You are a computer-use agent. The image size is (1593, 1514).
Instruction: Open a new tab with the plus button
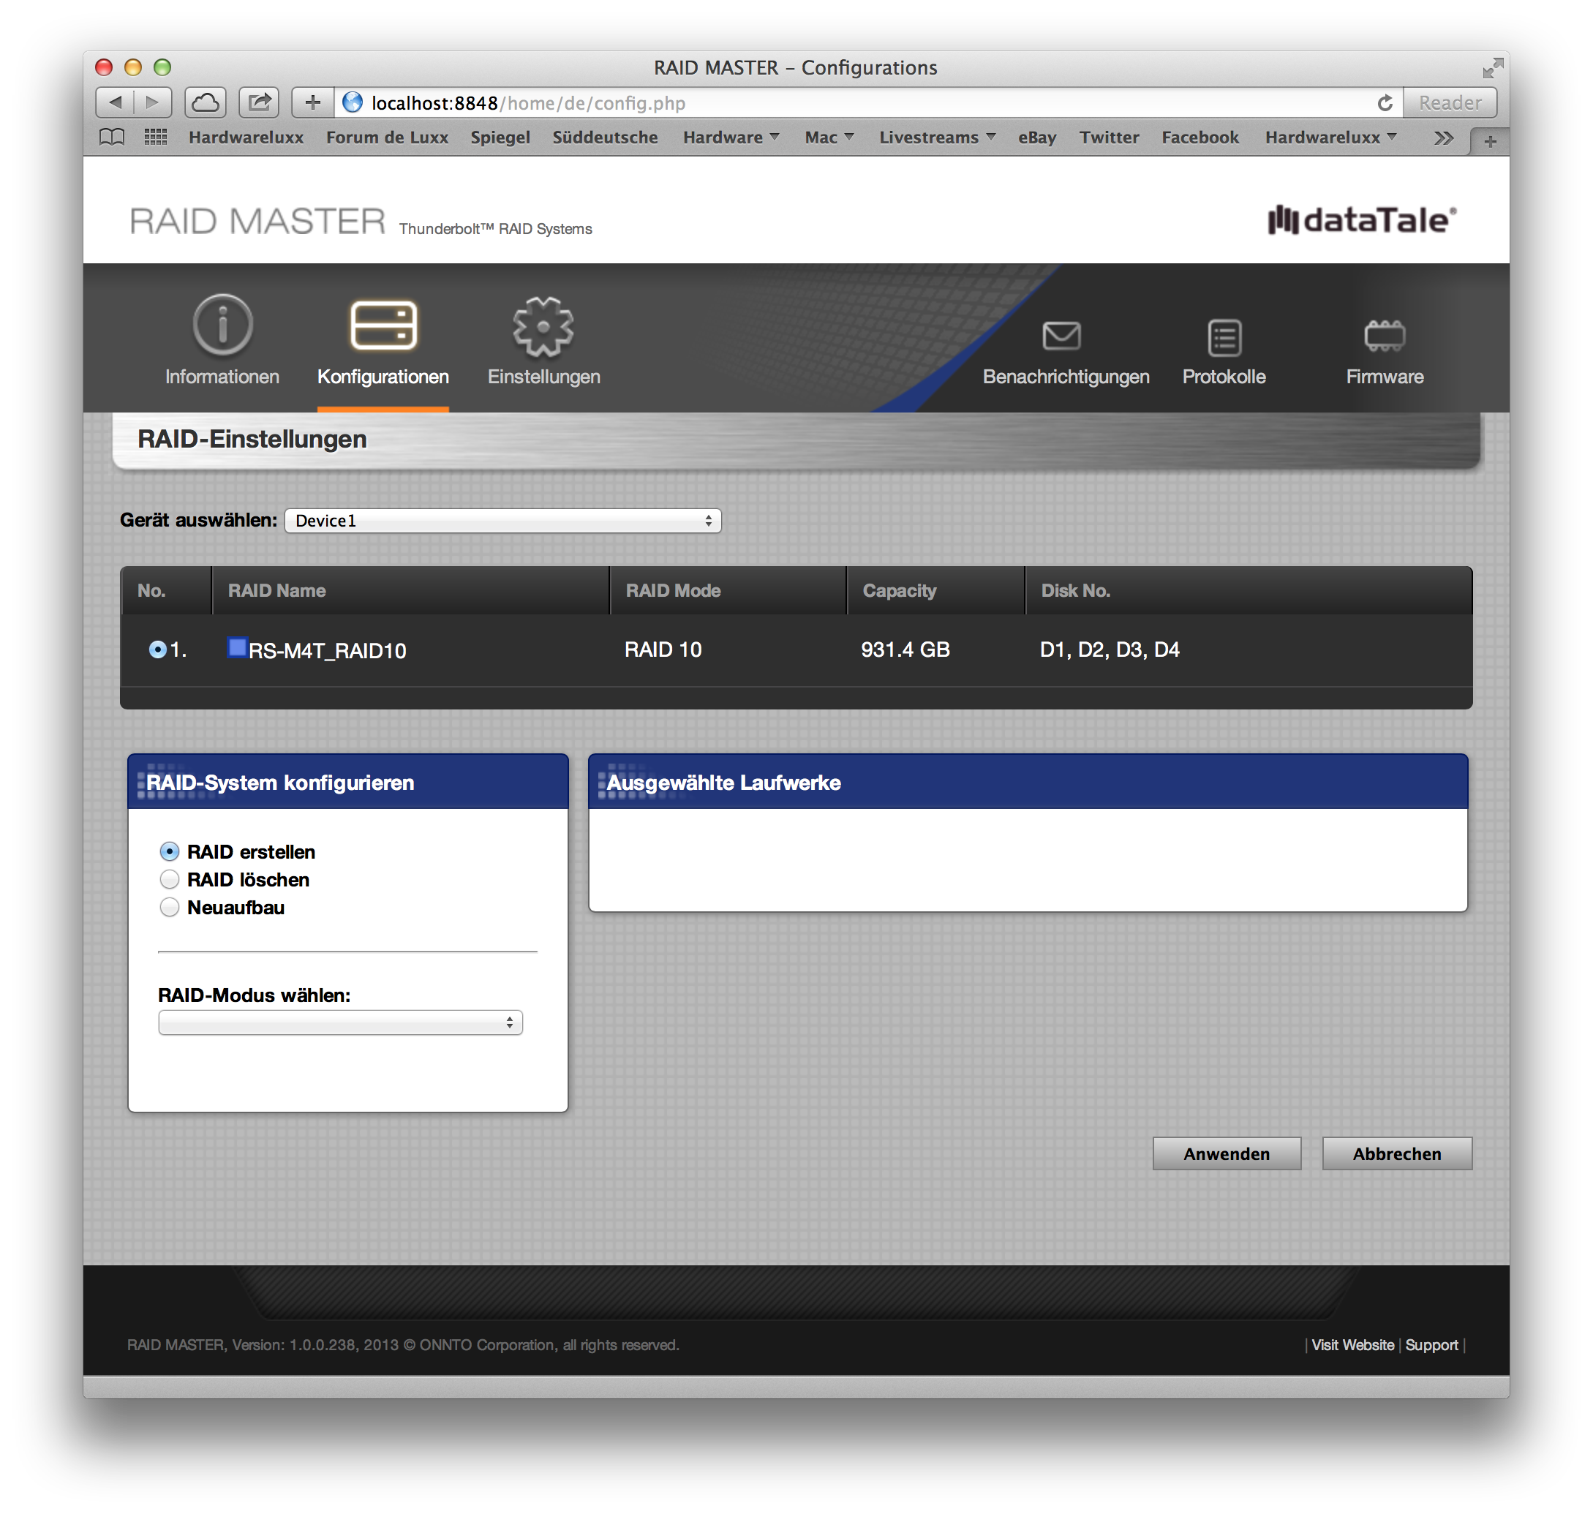1490,141
